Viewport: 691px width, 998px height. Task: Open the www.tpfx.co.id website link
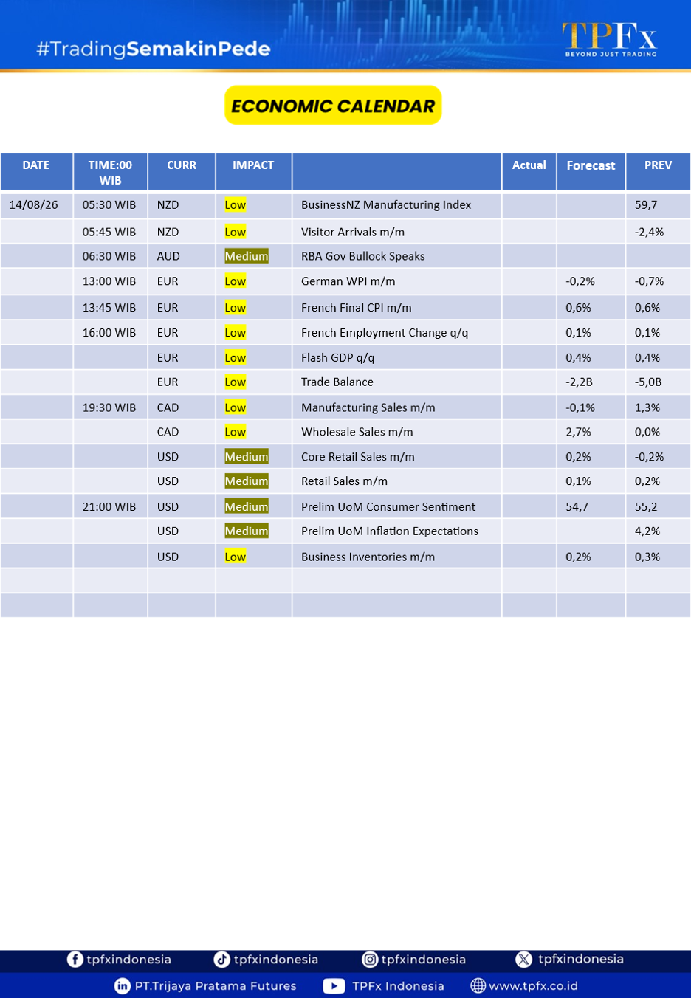point(533,985)
